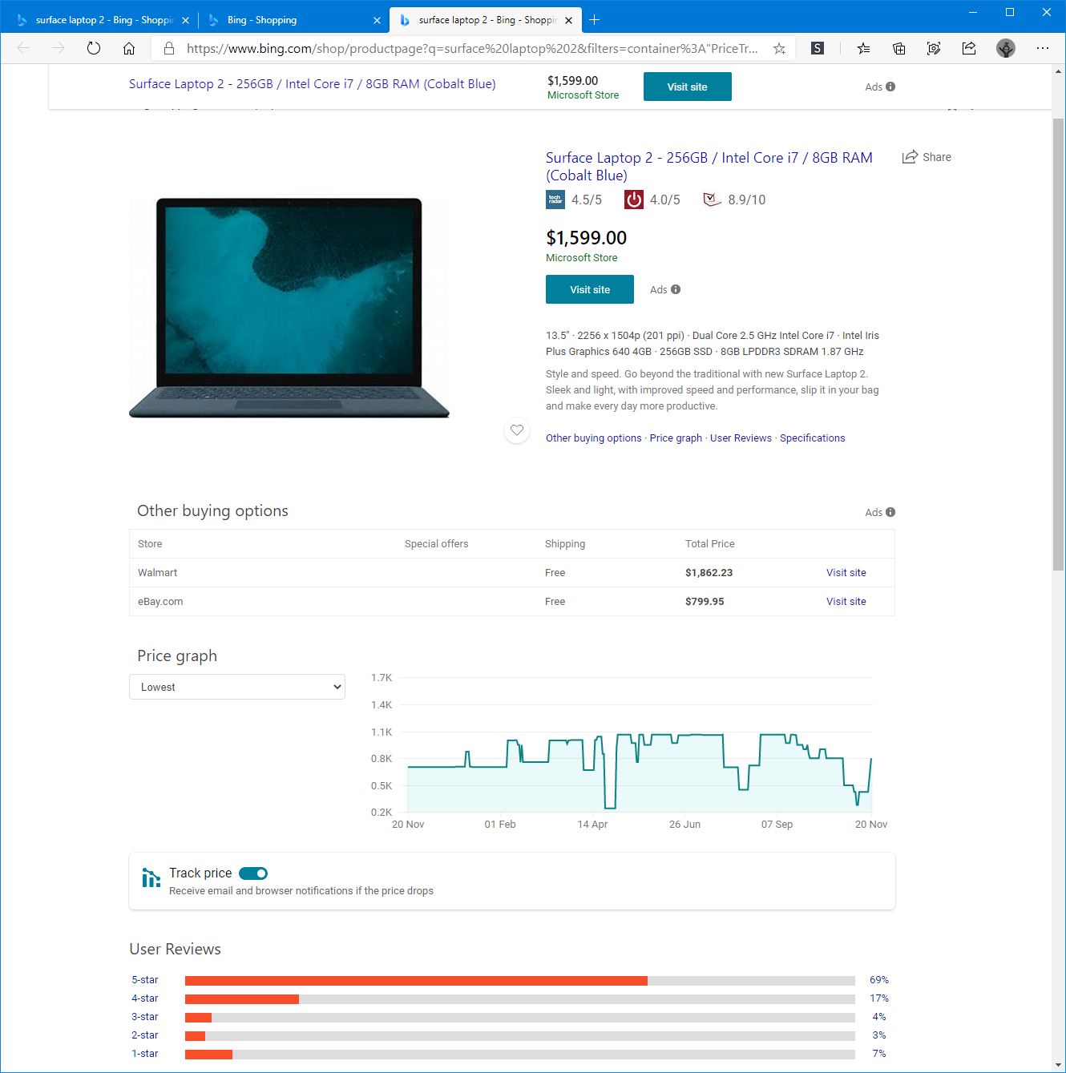Filter reviews by 4-star
1066x1073 pixels.
[145, 998]
